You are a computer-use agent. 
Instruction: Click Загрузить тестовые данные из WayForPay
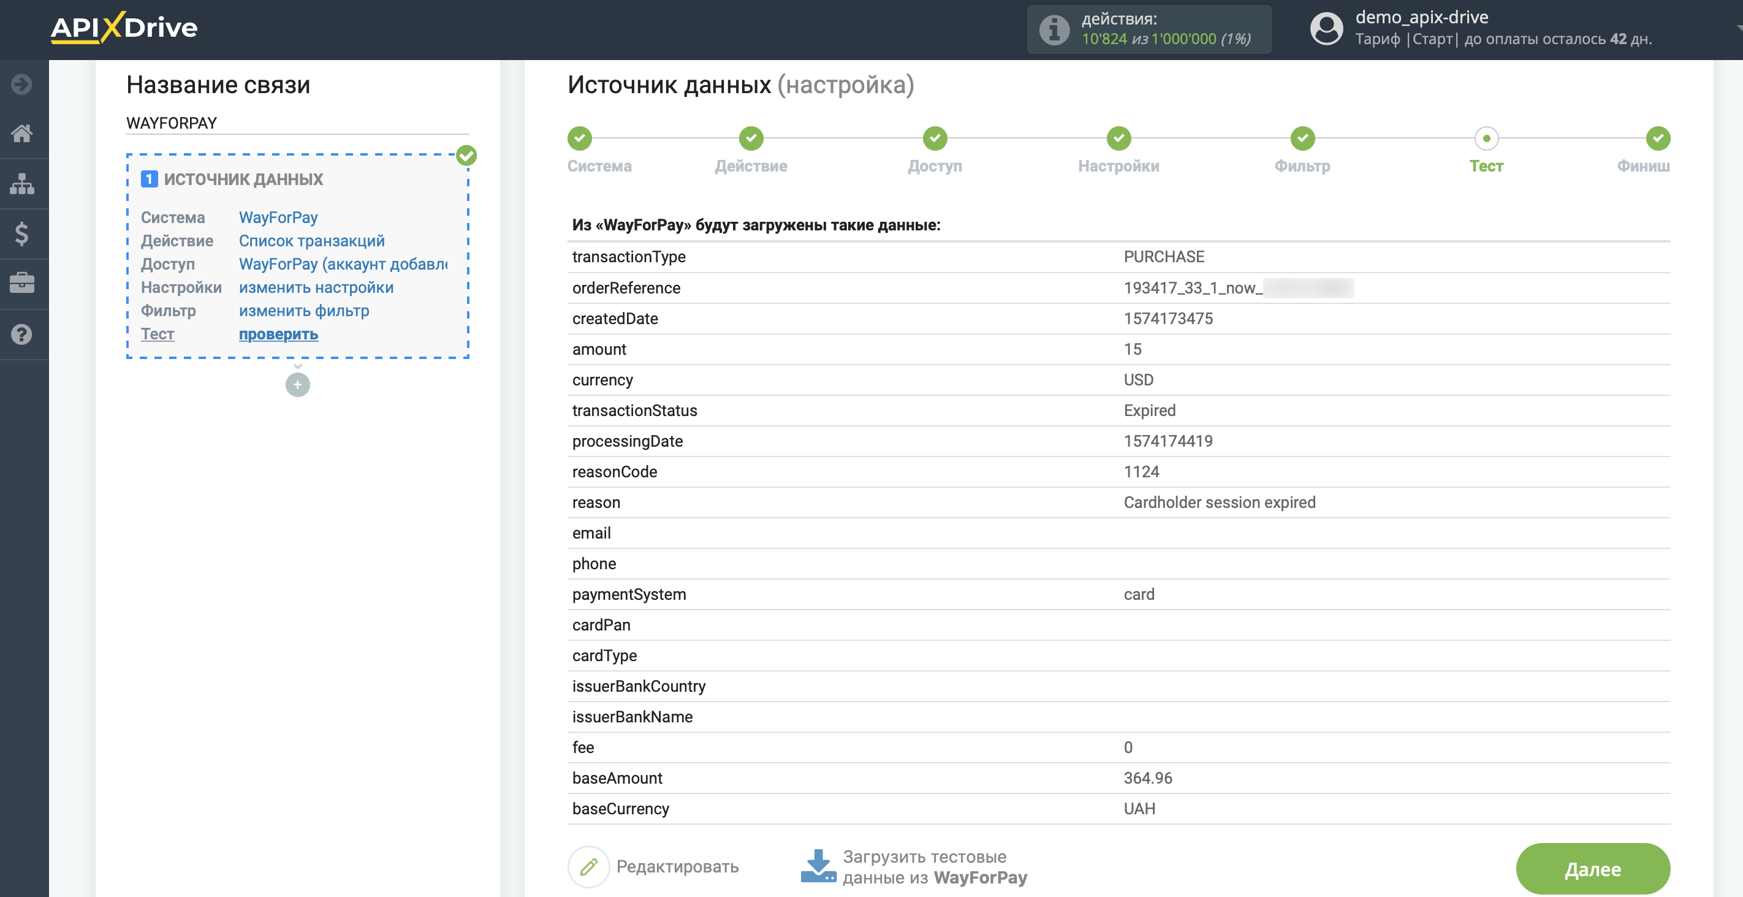(x=935, y=867)
